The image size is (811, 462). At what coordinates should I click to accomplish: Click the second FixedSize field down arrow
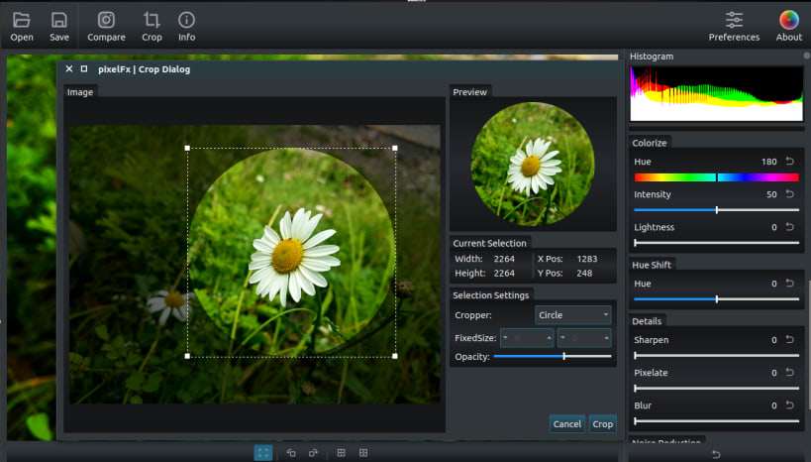[563, 338]
